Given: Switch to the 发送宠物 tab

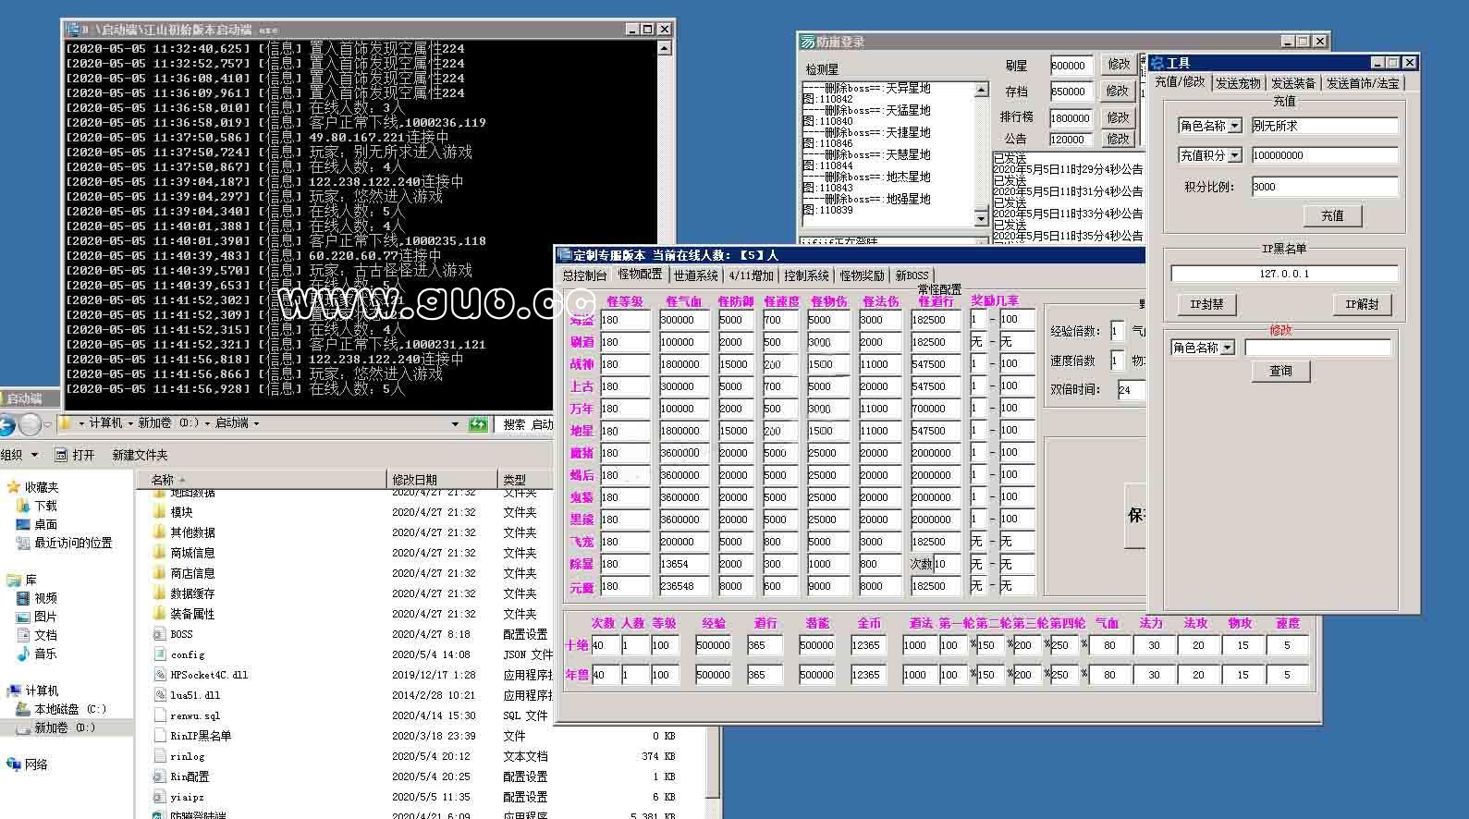Looking at the screenshot, I should click(1237, 83).
